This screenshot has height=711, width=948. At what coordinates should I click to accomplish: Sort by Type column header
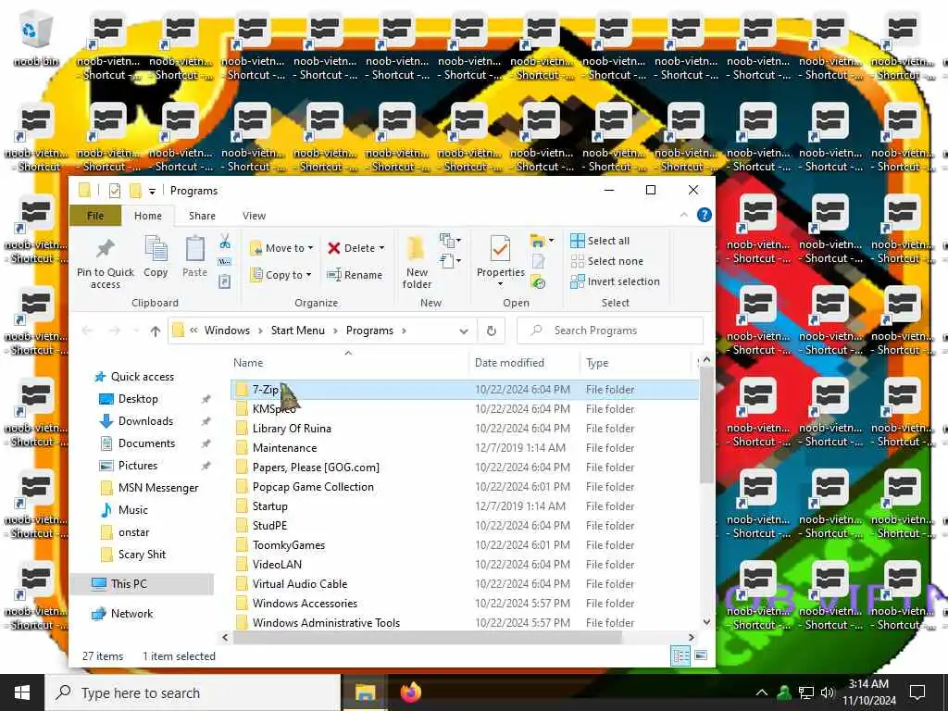(597, 363)
